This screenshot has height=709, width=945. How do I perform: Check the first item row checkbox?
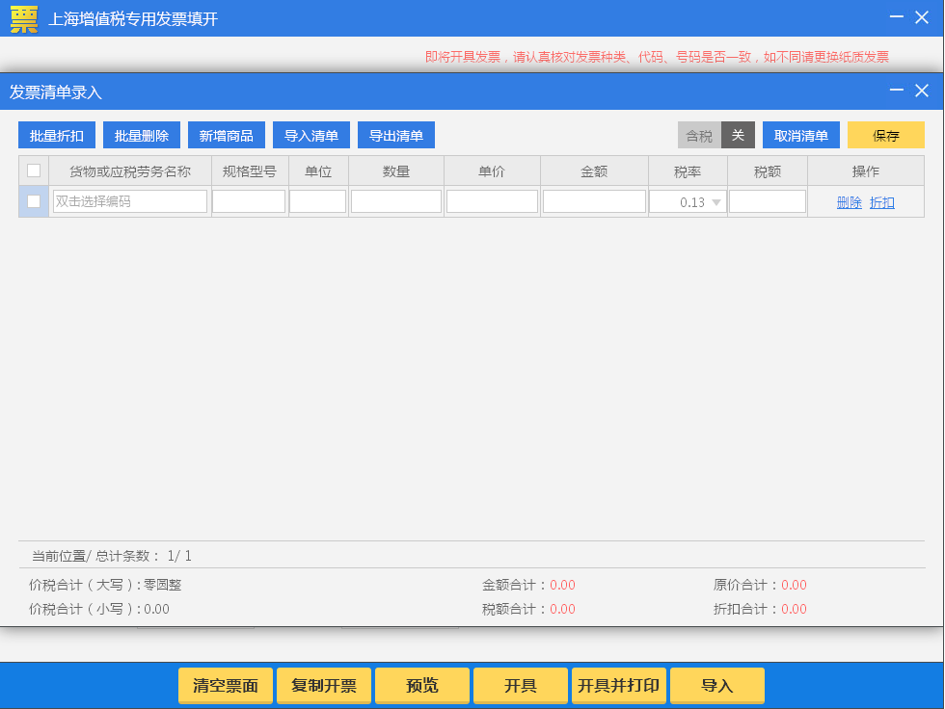tap(34, 201)
